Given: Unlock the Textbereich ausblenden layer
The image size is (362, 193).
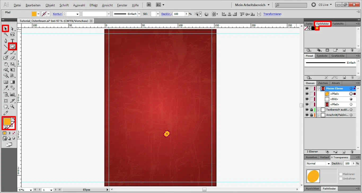Looking at the screenshot, I should [x=311, y=110].
